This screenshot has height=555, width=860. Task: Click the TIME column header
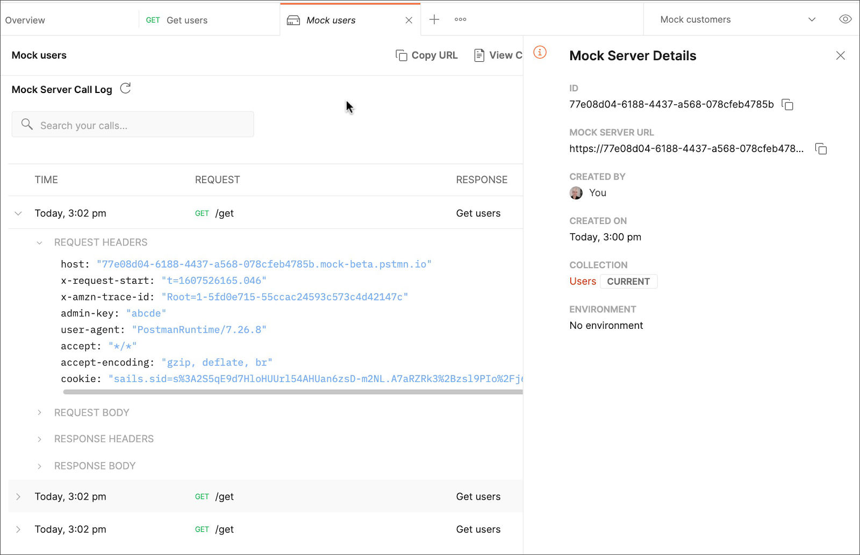click(46, 180)
